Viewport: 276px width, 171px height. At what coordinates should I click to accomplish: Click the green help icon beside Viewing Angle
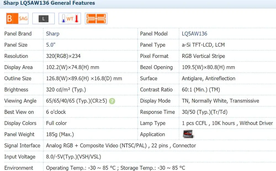pos(112,101)
